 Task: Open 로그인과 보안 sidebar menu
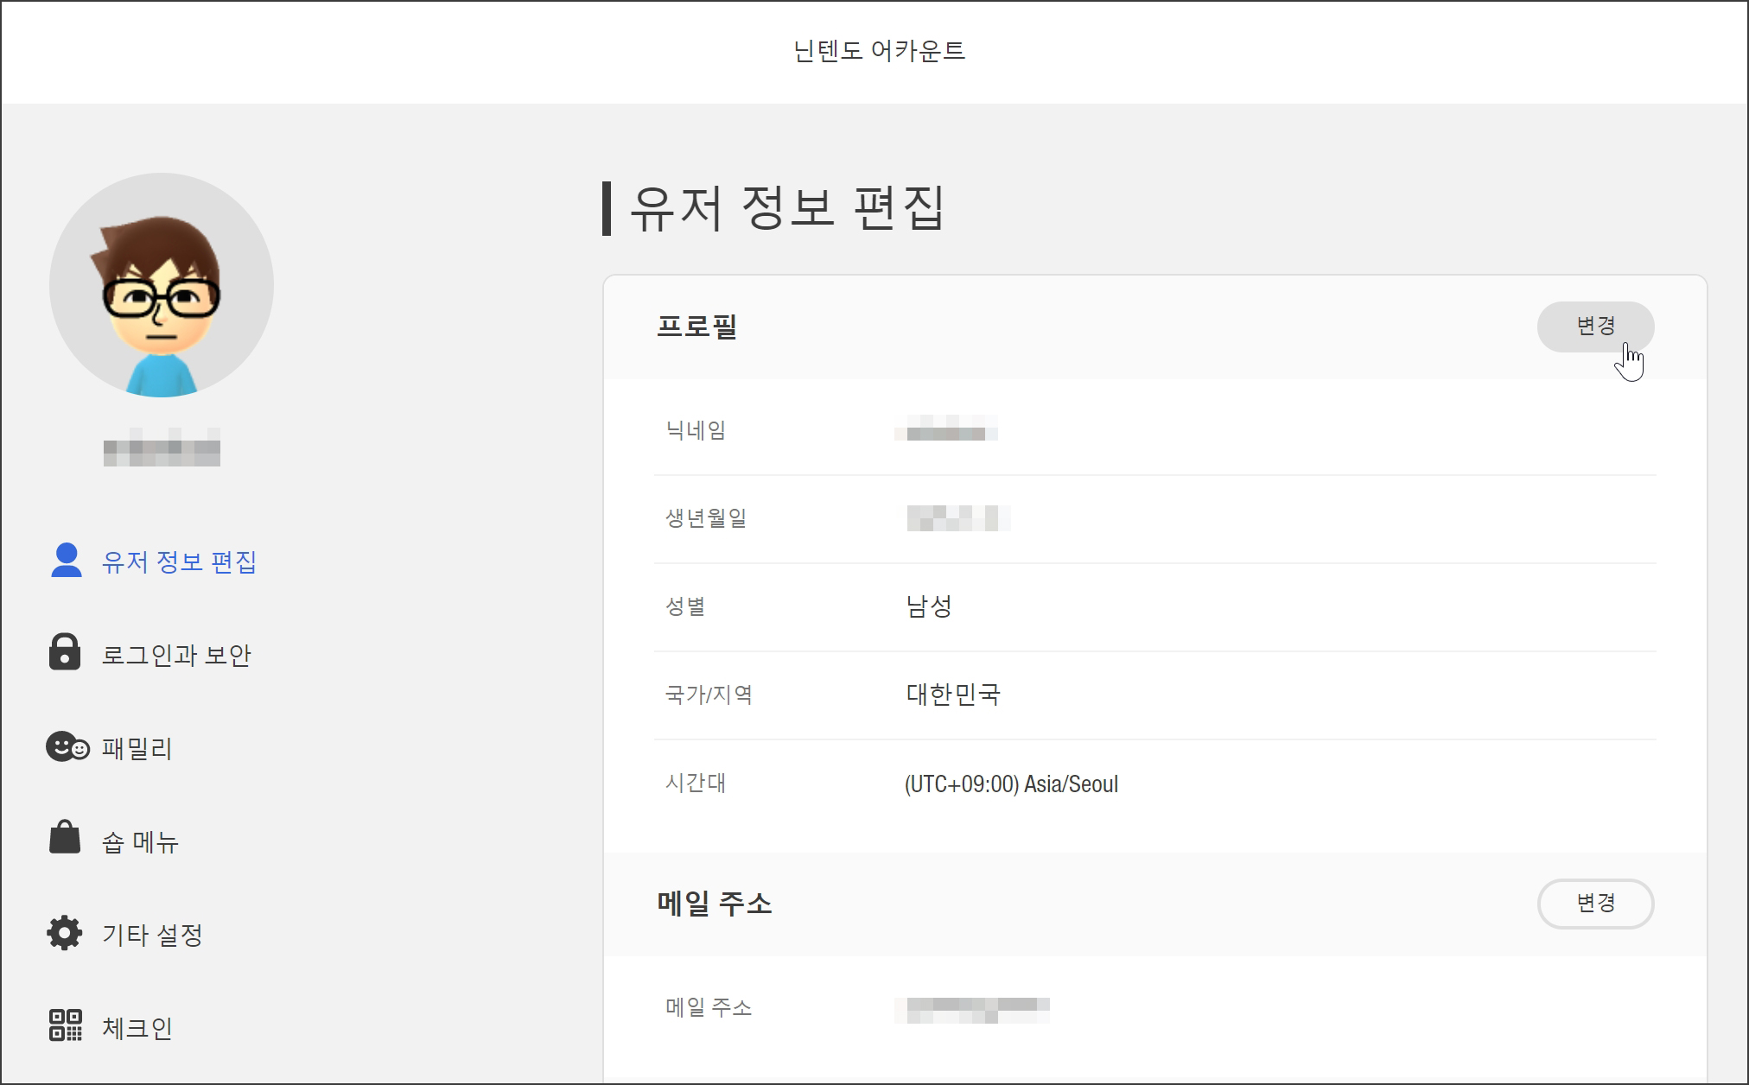(176, 656)
